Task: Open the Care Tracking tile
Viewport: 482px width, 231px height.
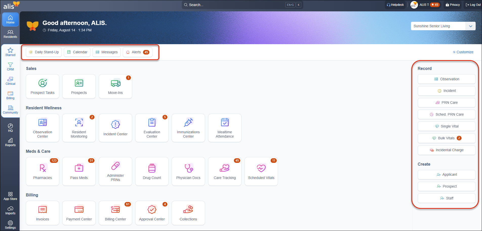Action: [x=225, y=171]
